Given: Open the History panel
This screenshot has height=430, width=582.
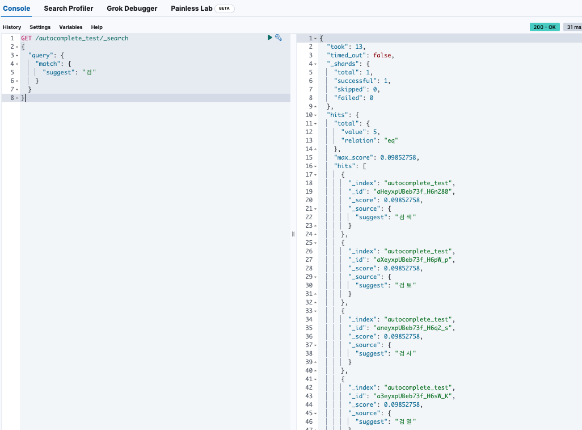Looking at the screenshot, I should pyautogui.click(x=12, y=27).
